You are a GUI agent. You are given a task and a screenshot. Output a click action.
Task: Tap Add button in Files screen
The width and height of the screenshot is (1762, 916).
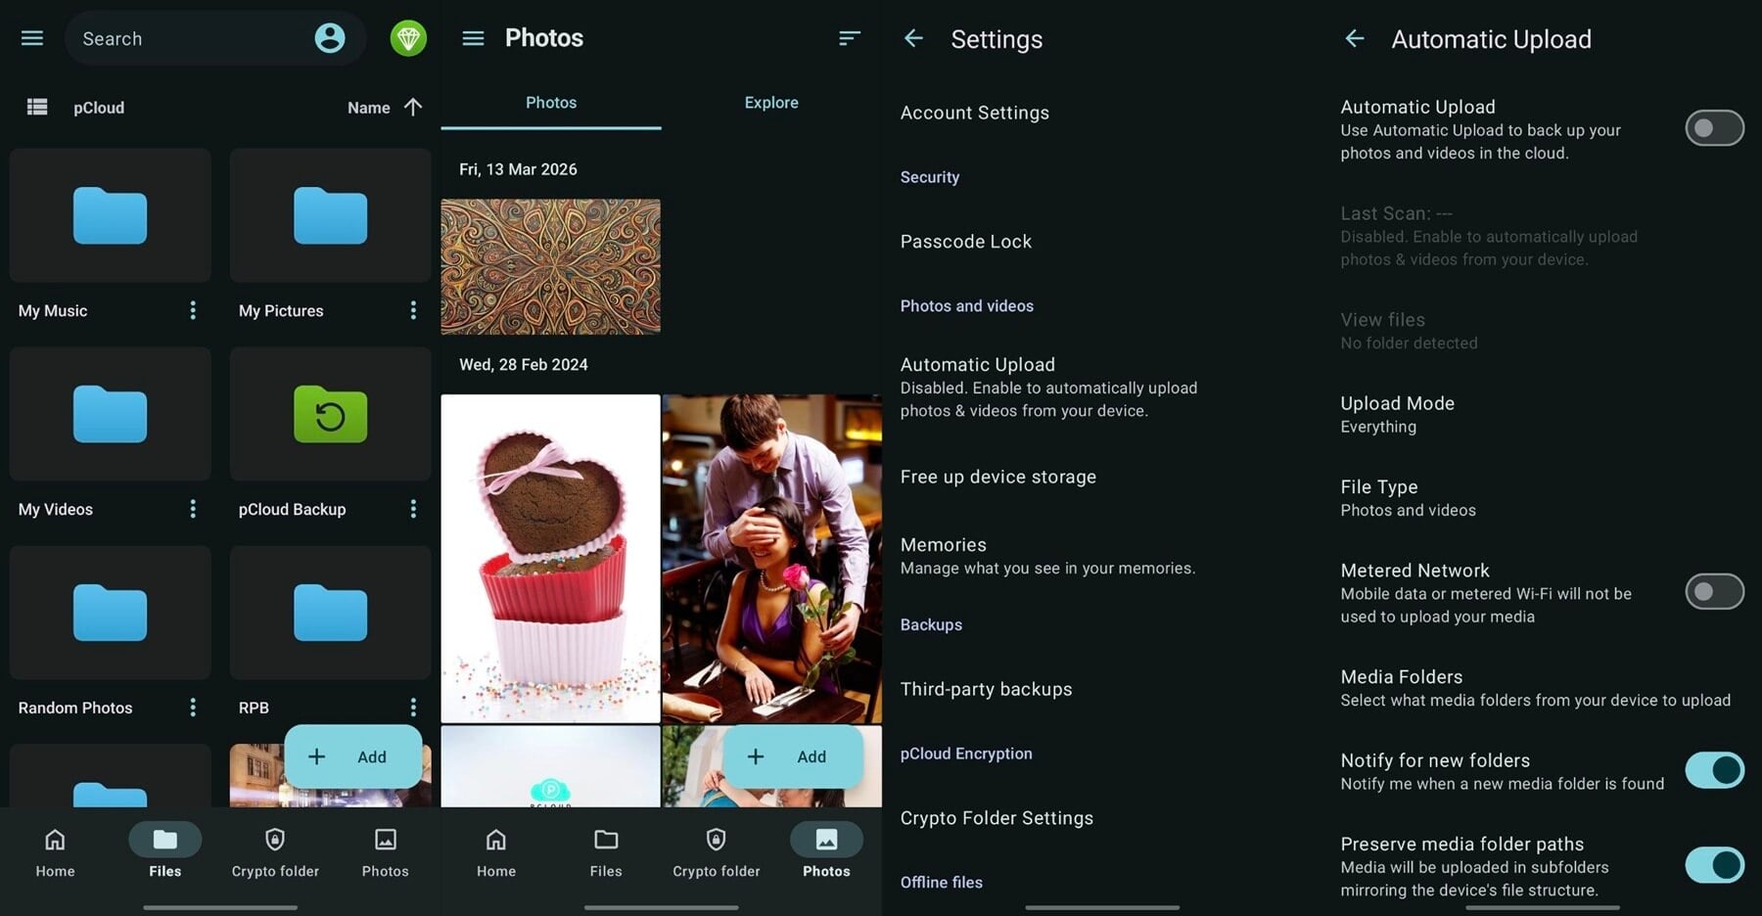tap(353, 756)
